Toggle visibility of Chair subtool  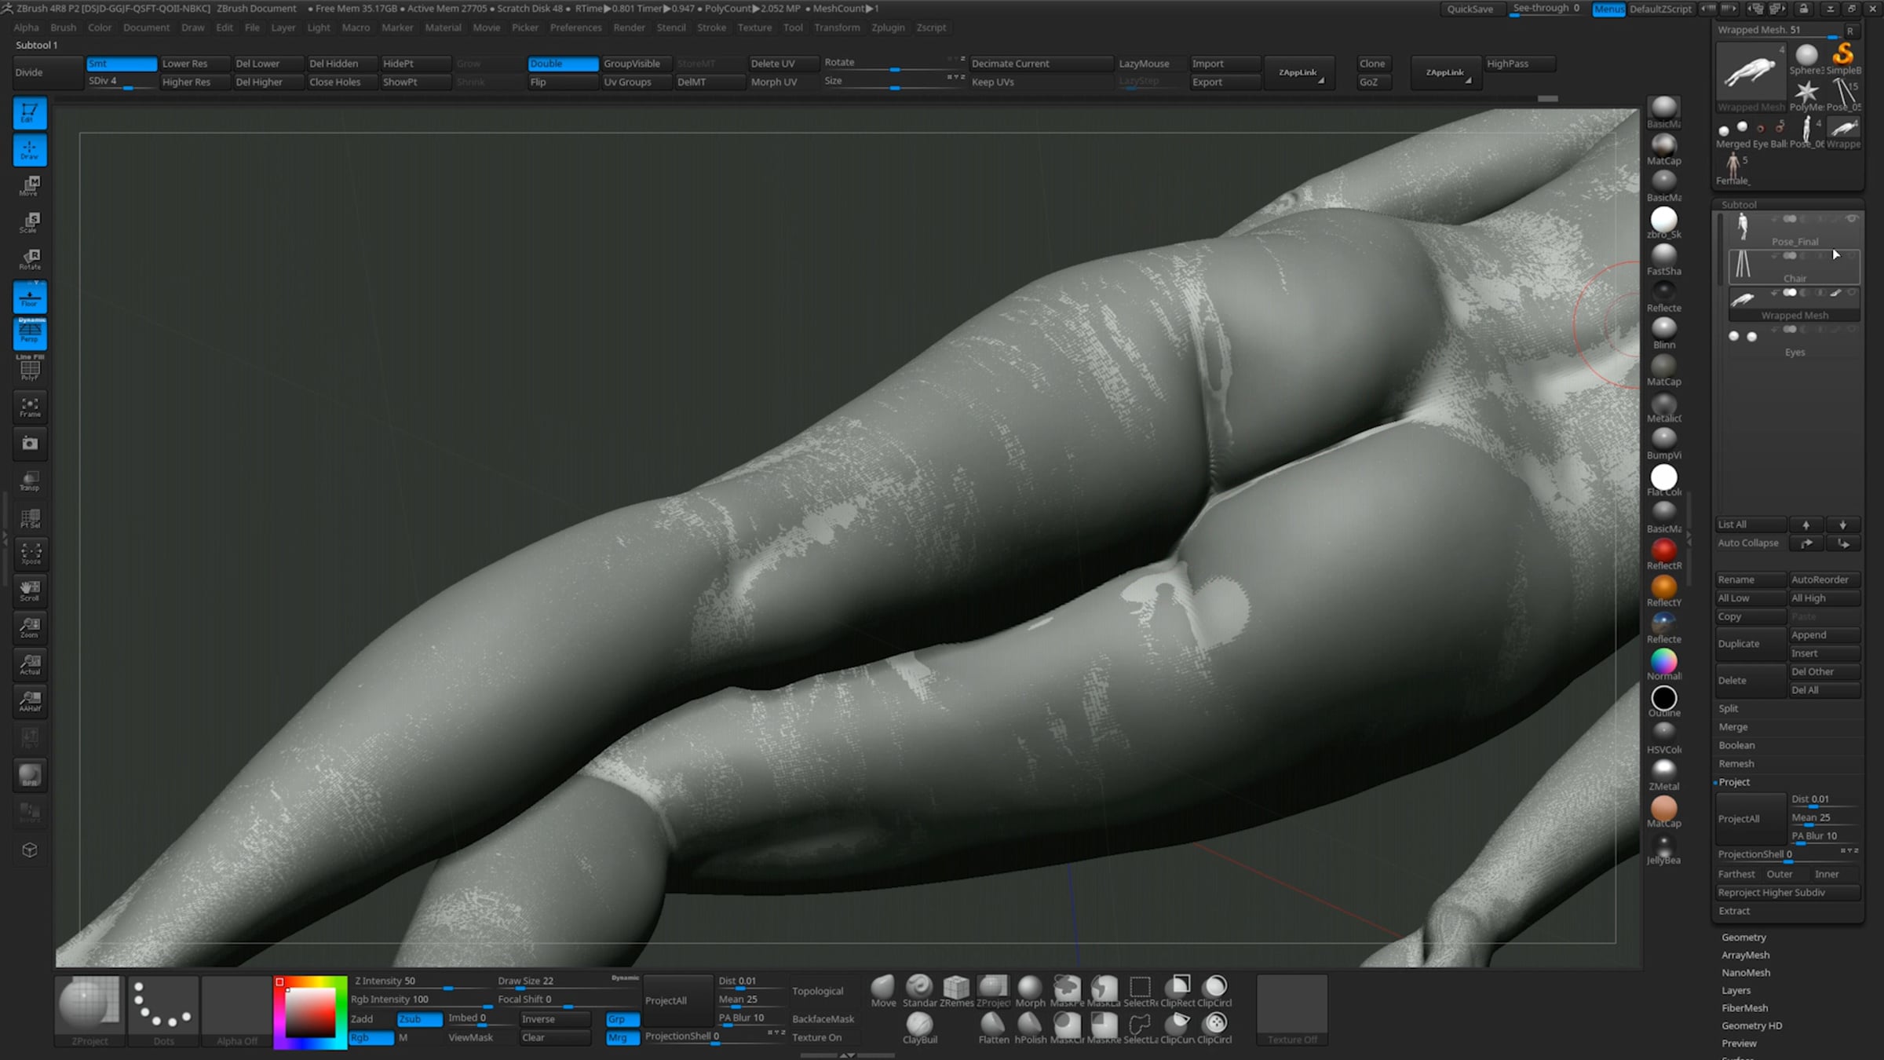[1851, 256]
